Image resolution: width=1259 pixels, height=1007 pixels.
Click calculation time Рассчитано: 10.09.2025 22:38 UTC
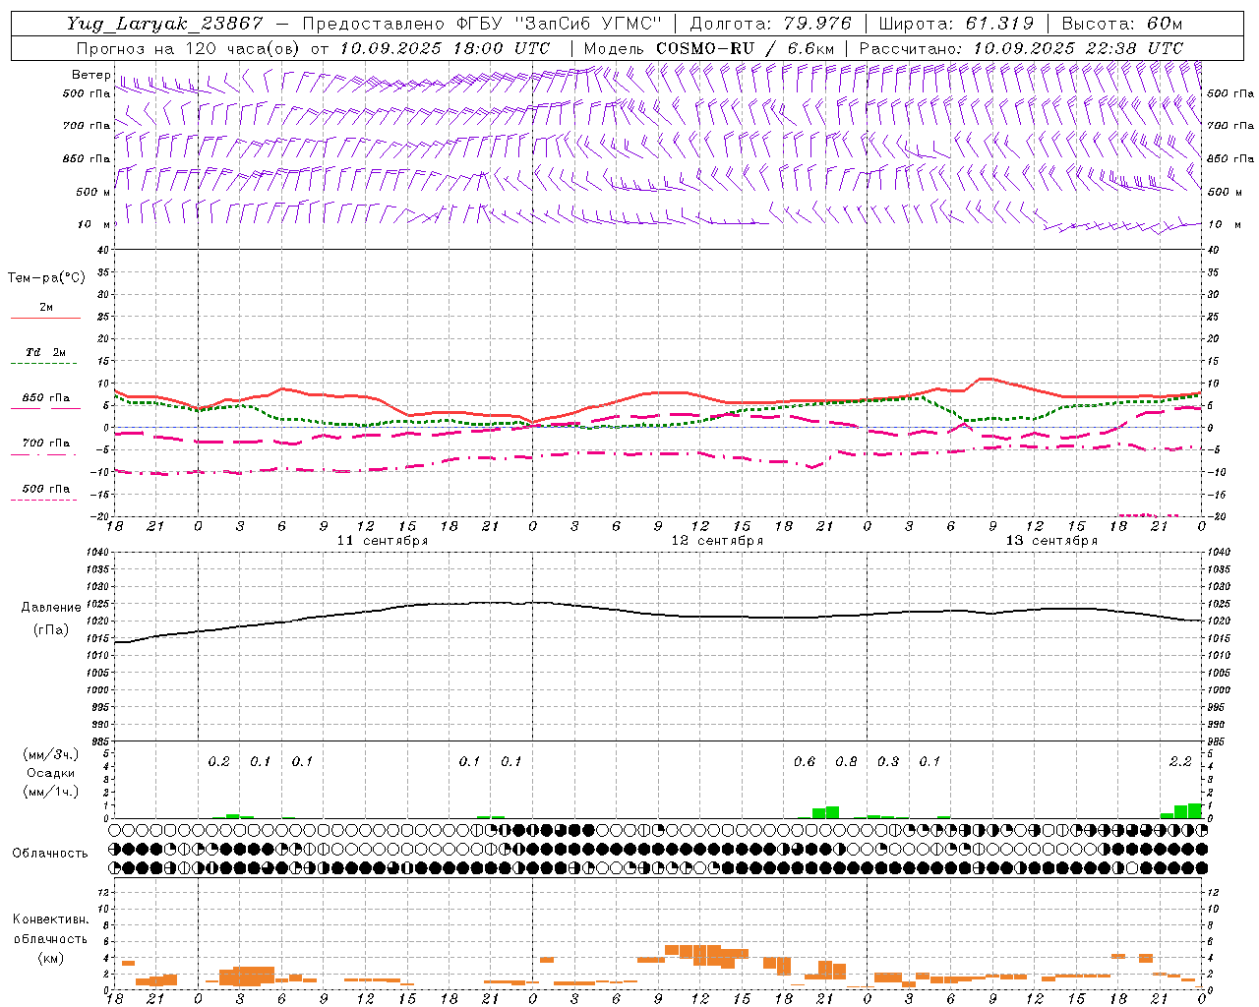1021,48
